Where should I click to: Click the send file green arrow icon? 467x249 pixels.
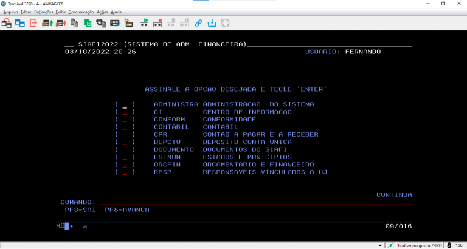47,23
